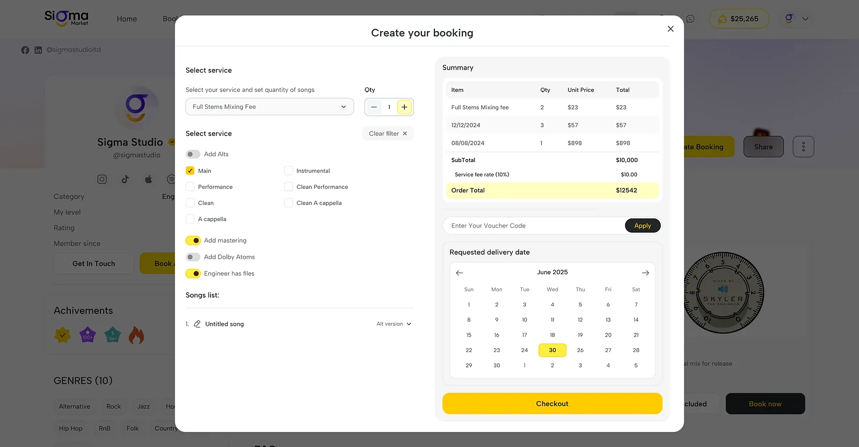Image resolution: width=859 pixels, height=447 pixels.
Task: Click the Checkout button
Action: [552, 404]
